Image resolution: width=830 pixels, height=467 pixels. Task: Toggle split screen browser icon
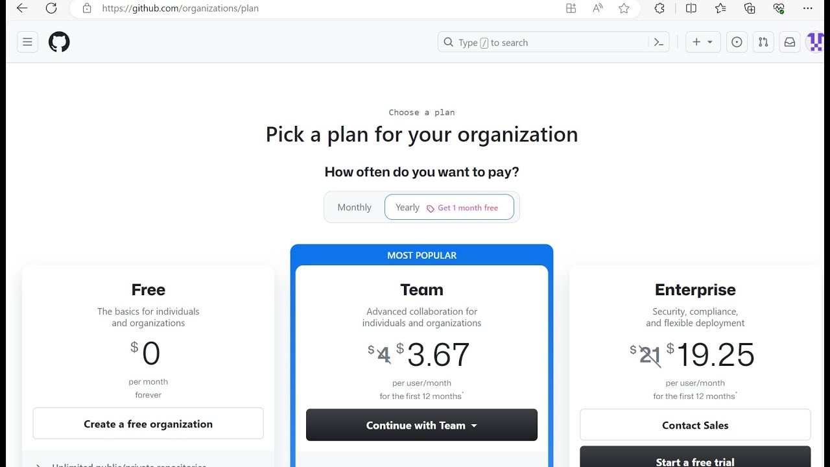tap(691, 8)
